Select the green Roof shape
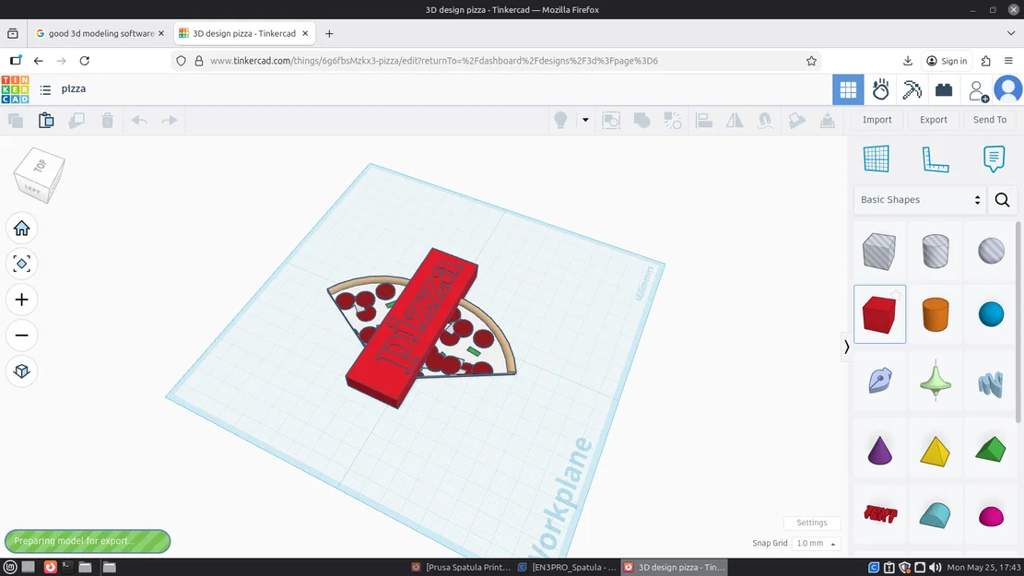This screenshot has height=576, width=1024. tap(991, 450)
